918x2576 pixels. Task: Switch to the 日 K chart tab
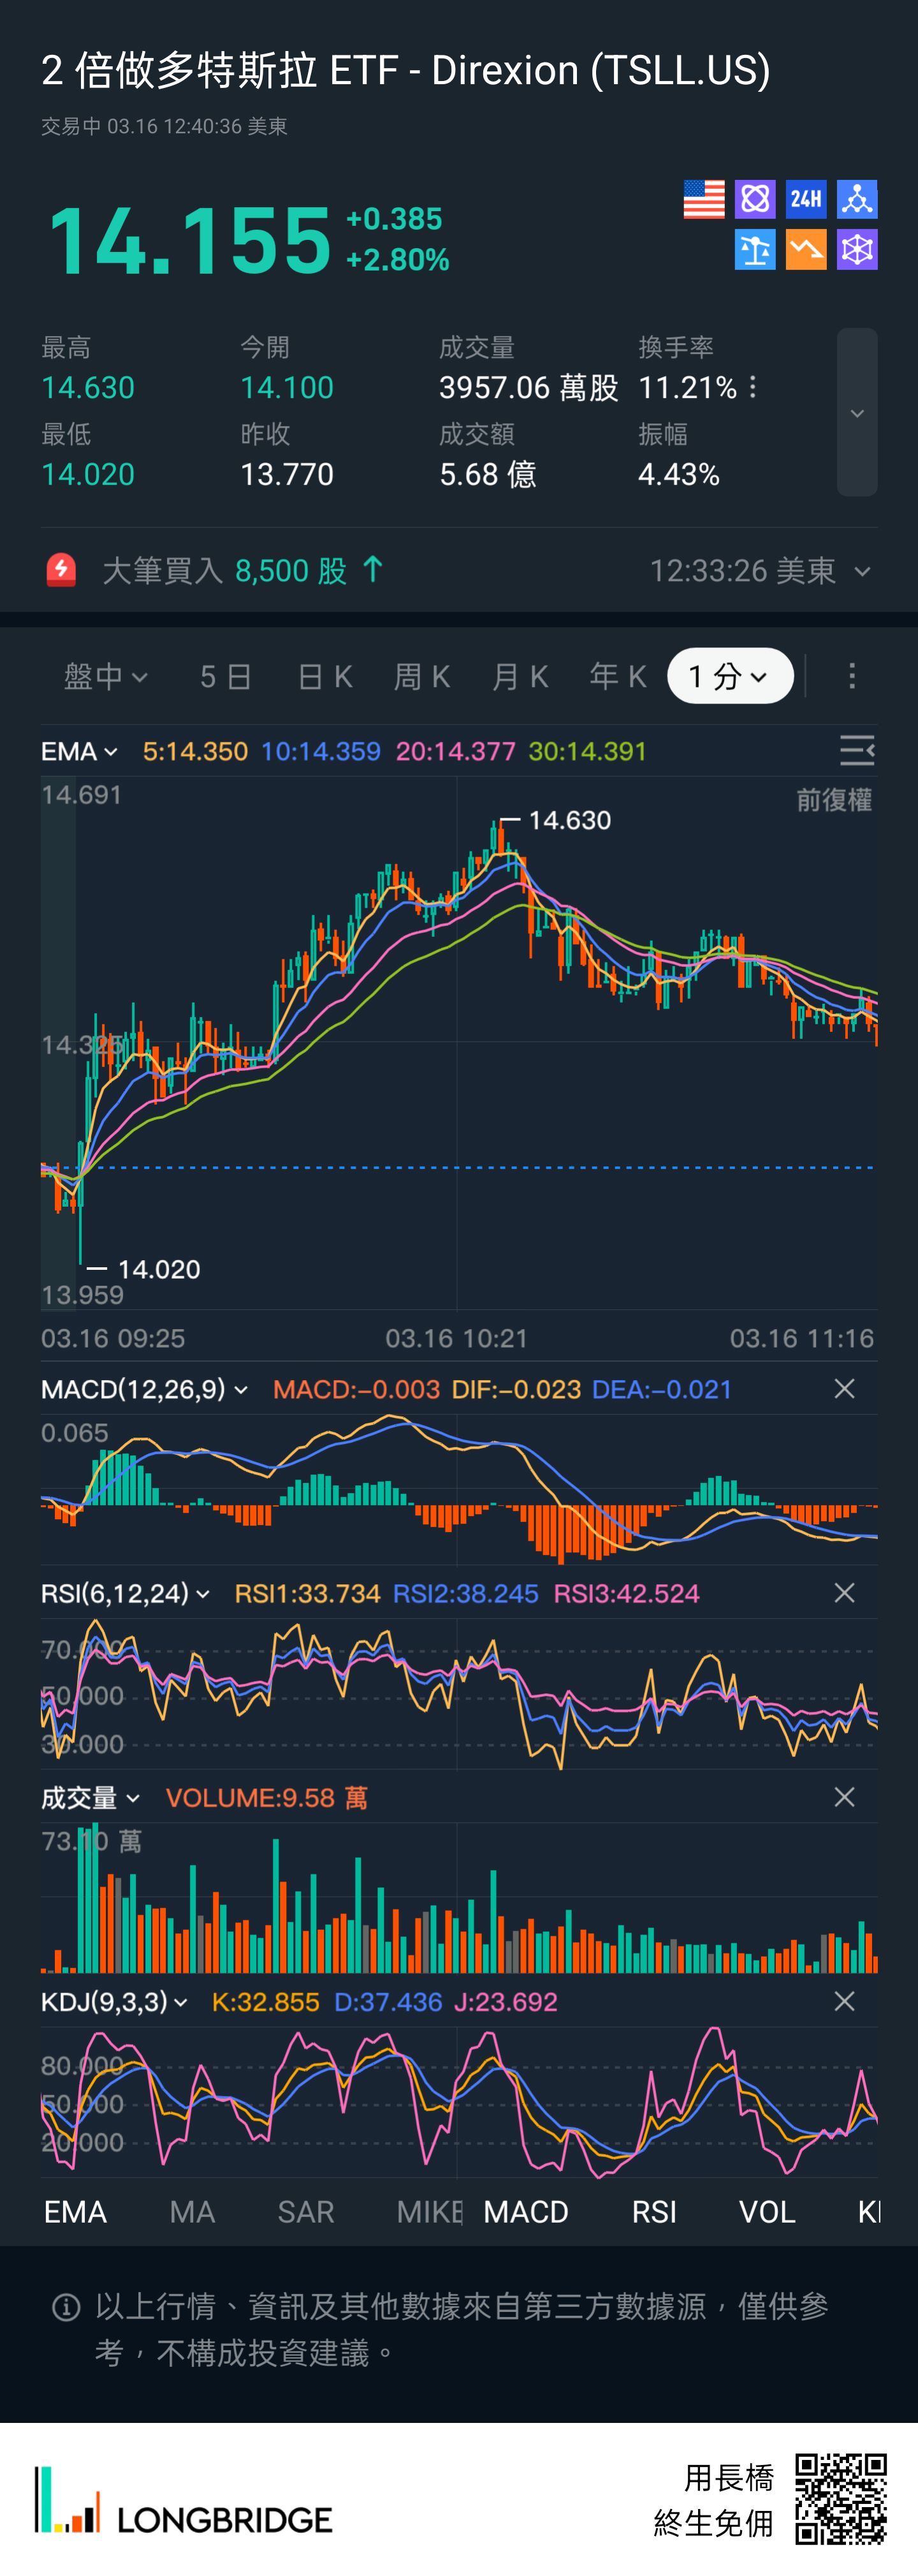coord(325,677)
